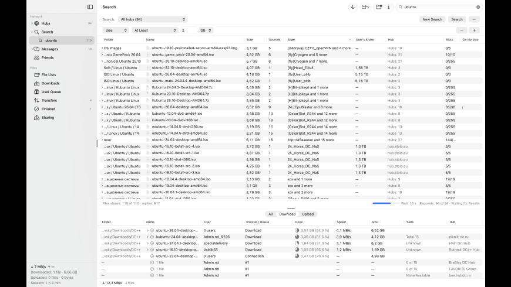The image size is (511, 287).
Task: Select edubuntu-14.04.5-dvd-amd64.iso result
Action: coord(180,134)
